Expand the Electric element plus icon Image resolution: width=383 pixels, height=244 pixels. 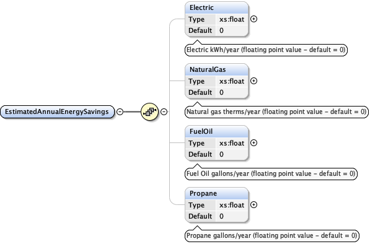pyautogui.click(x=254, y=19)
